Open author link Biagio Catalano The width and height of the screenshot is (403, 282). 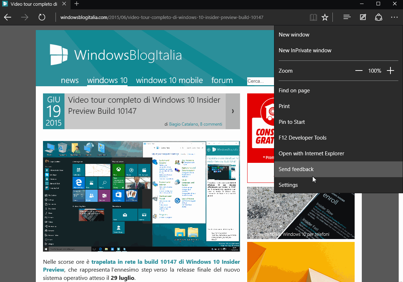point(183,124)
